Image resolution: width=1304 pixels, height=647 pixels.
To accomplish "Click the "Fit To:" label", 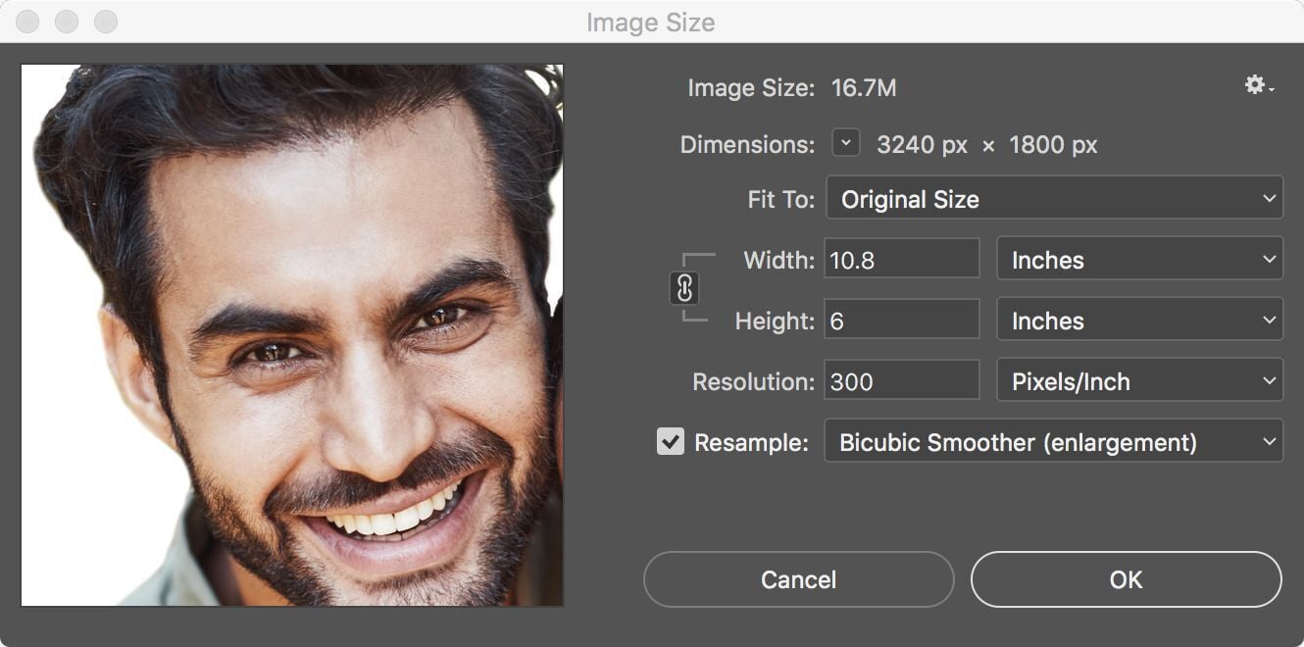I will point(781,199).
